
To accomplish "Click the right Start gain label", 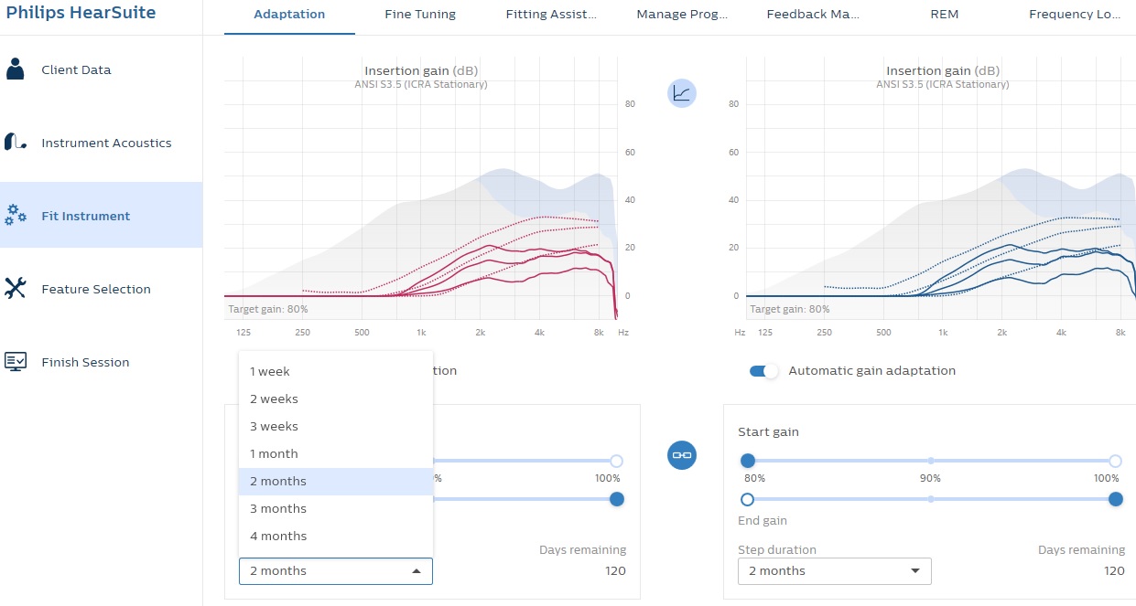I will 768,431.
